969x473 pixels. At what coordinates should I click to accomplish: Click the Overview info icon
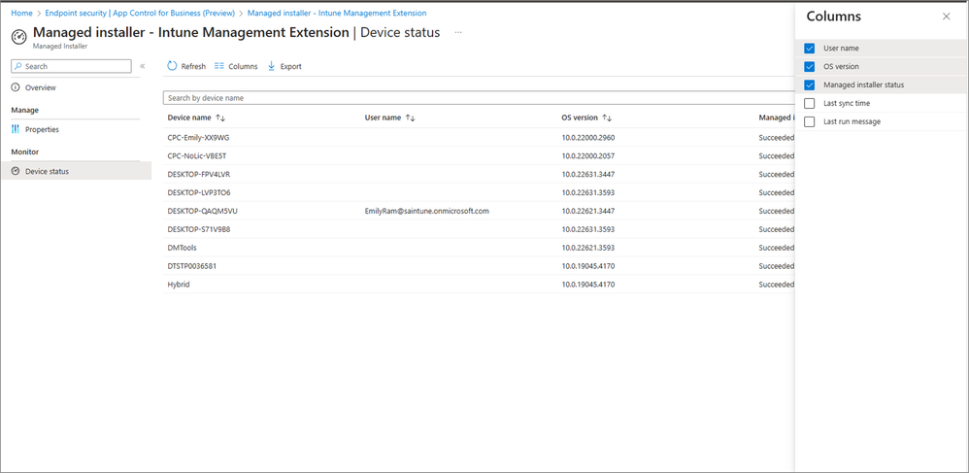16,87
